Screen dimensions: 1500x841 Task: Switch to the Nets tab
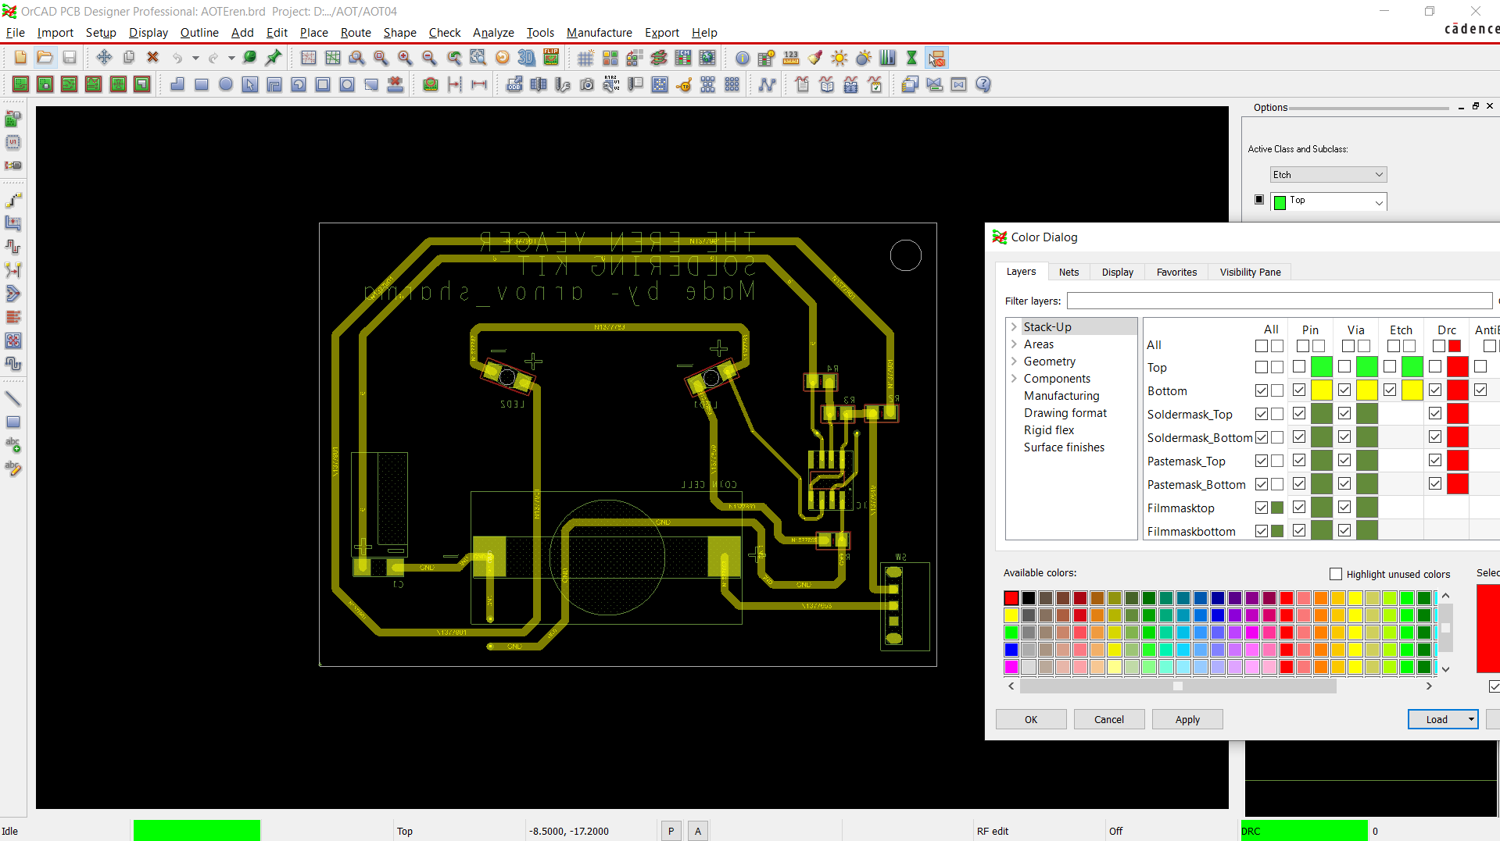pyautogui.click(x=1069, y=272)
